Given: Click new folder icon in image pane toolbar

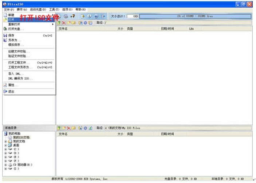Looking at the screenshot, I should tap(69, 23).
